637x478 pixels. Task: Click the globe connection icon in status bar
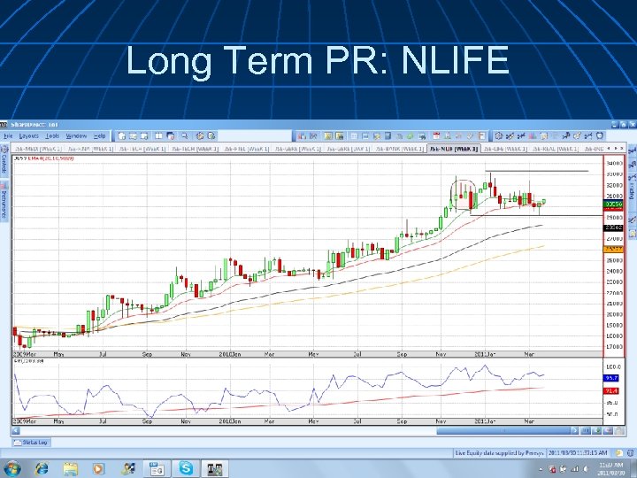coord(631,453)
